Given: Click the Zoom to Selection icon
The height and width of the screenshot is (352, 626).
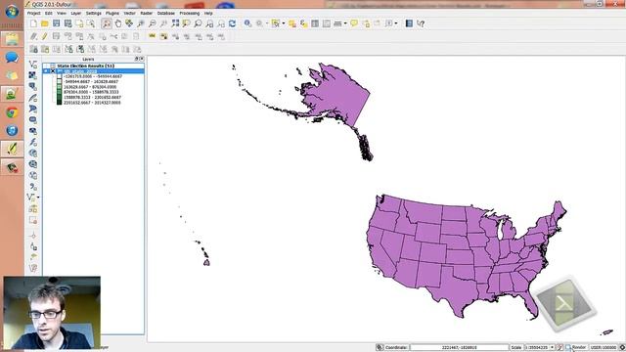Looking at the screenshot, I should coord(187,23).
